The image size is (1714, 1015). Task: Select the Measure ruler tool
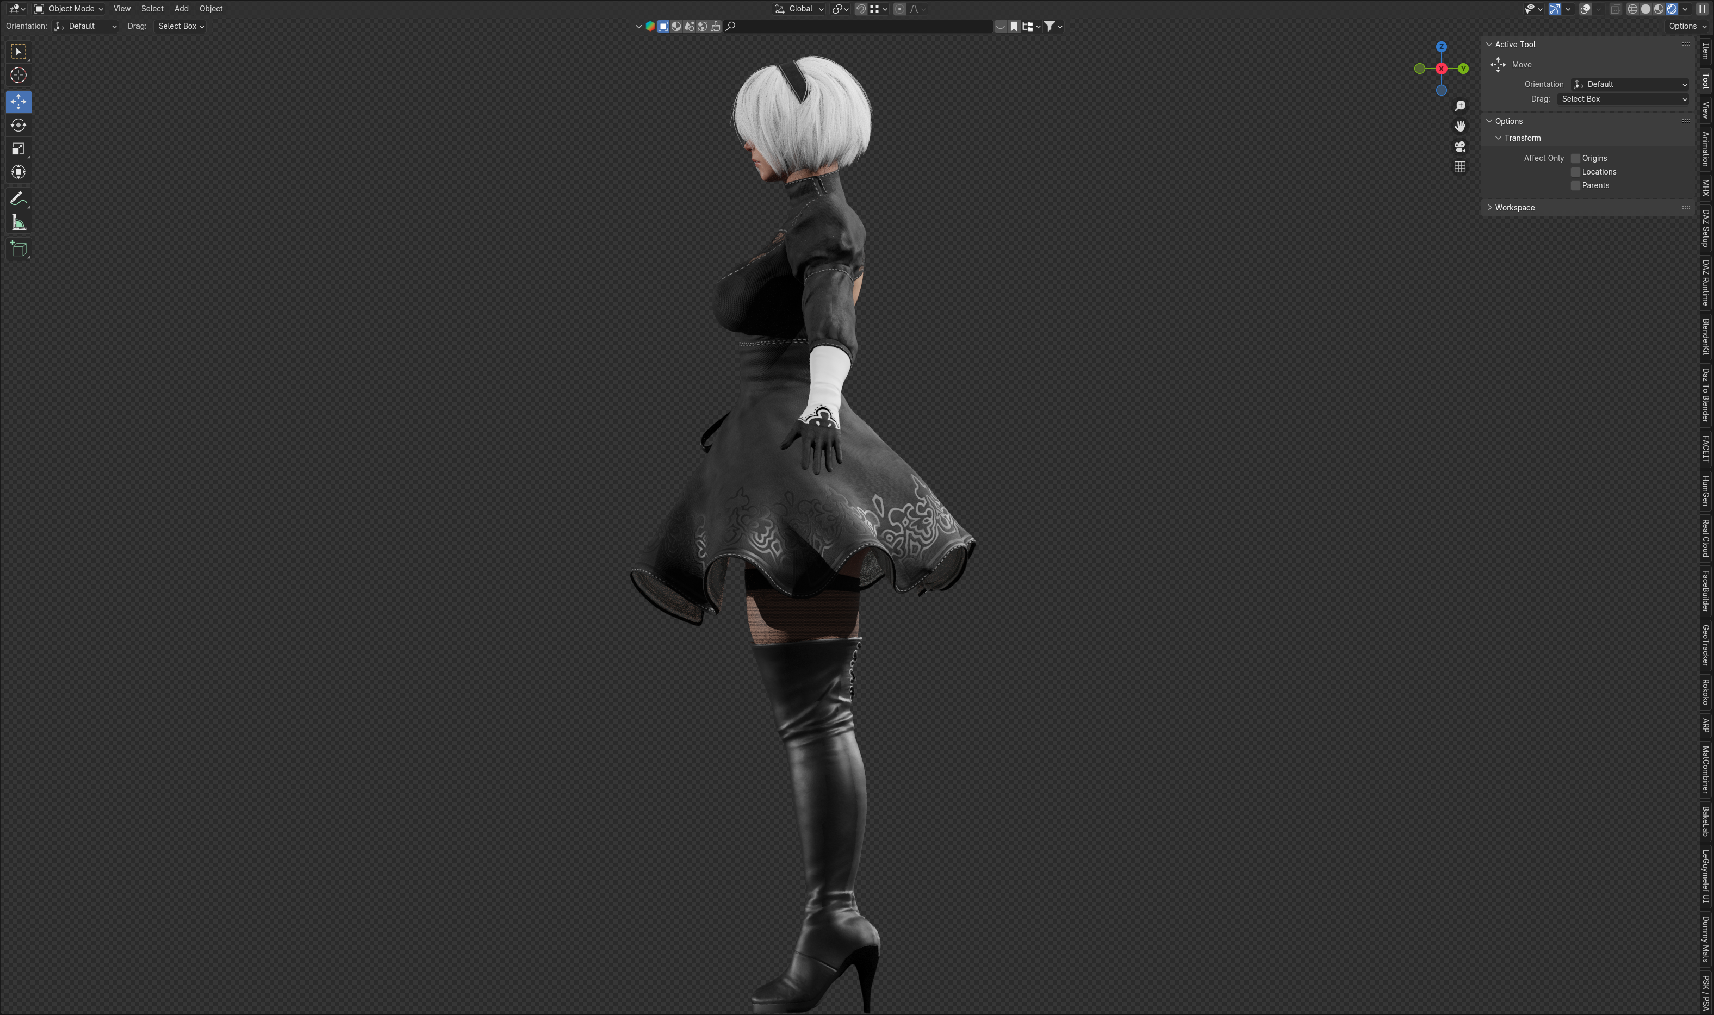pyautogui.click(x=18, y=222)
